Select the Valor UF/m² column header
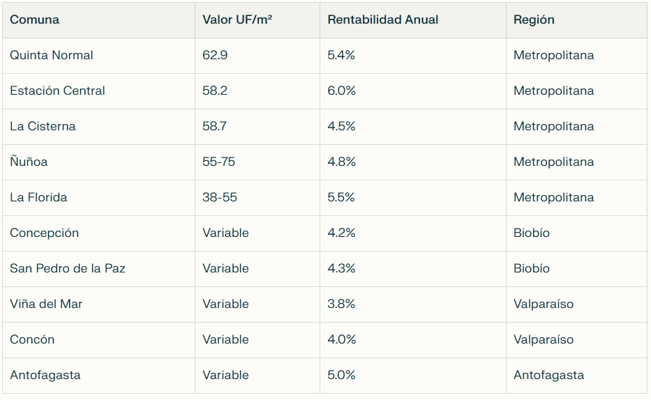This screenshot has height=400, width=651. [x=237, y=20]
